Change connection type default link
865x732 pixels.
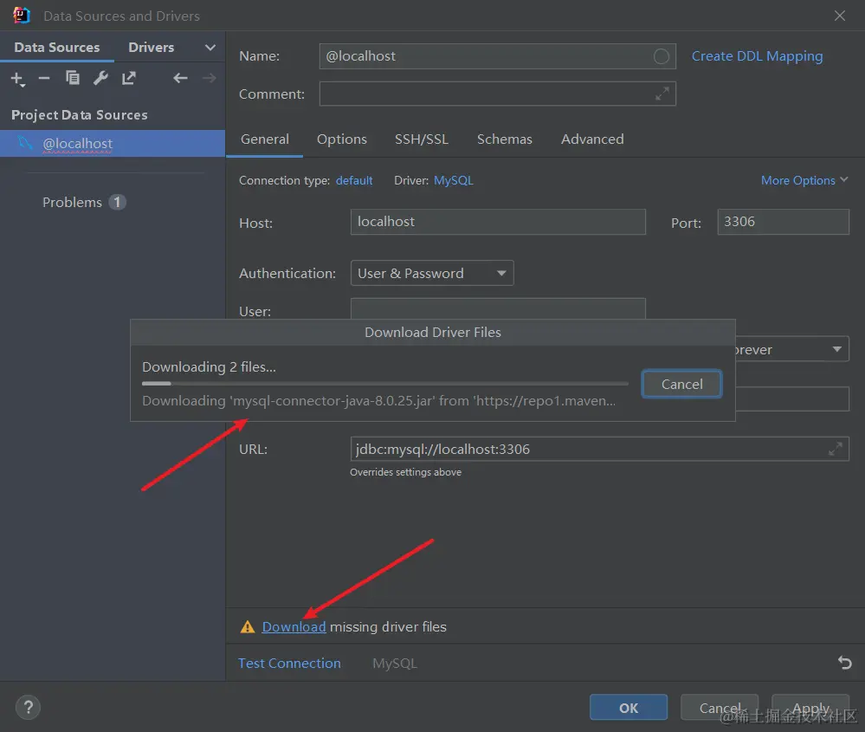click(x=354, y=180)
